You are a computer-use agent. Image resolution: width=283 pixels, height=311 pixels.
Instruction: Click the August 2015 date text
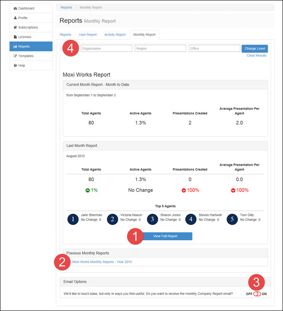(x=76, y=156)
